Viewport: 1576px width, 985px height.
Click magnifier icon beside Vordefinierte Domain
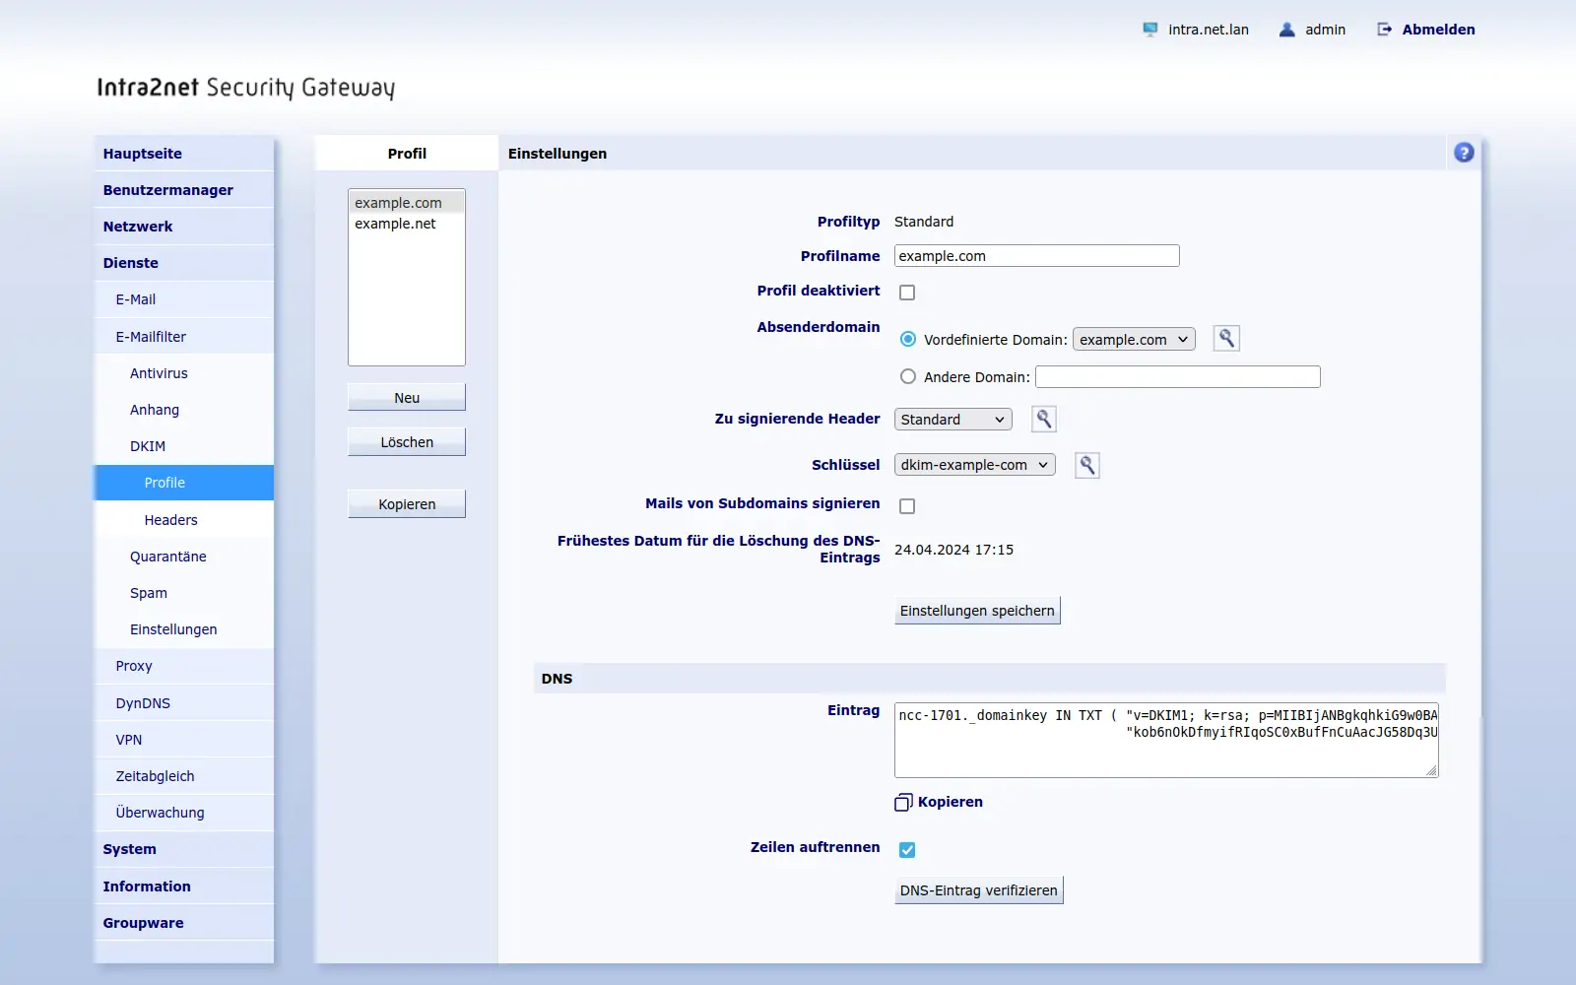pyautogui.click(x=1226, y=339)
